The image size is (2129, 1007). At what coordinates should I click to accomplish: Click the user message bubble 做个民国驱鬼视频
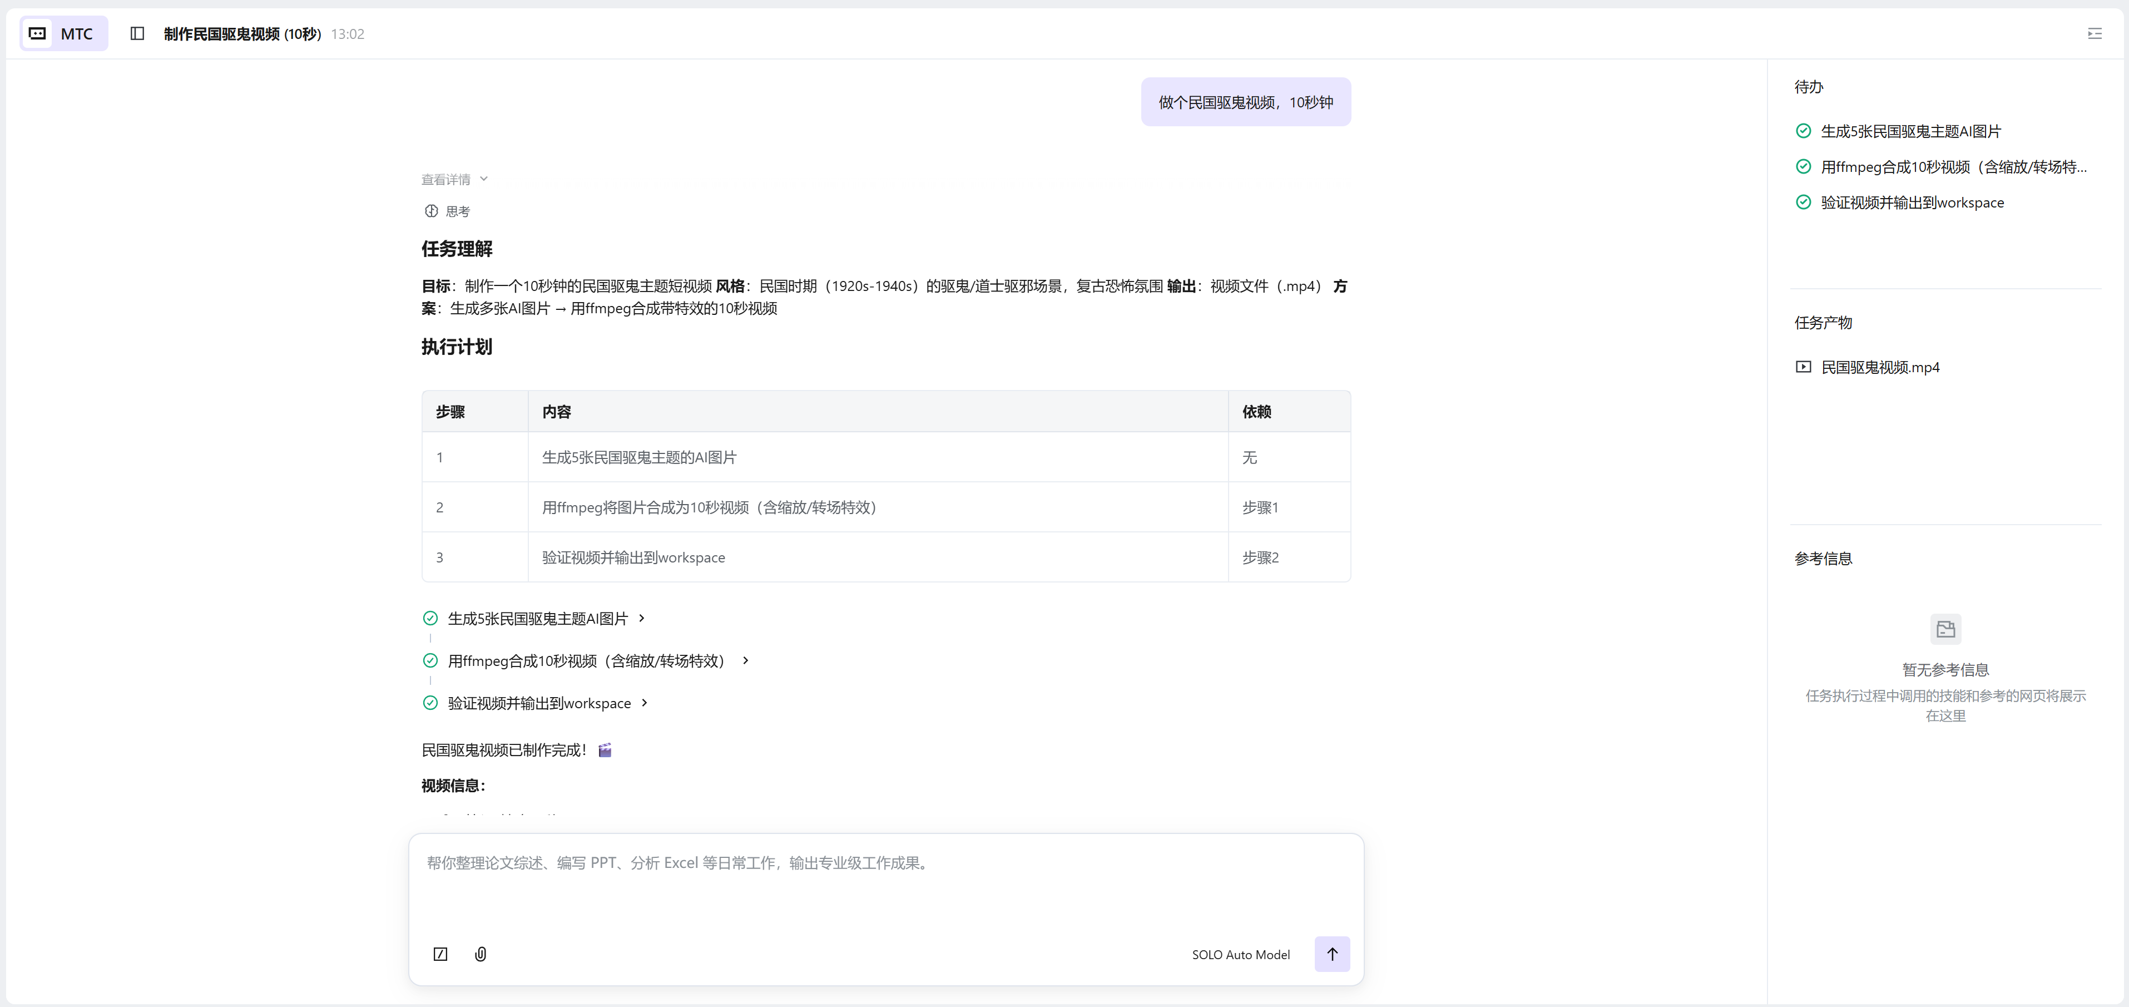1245,102
